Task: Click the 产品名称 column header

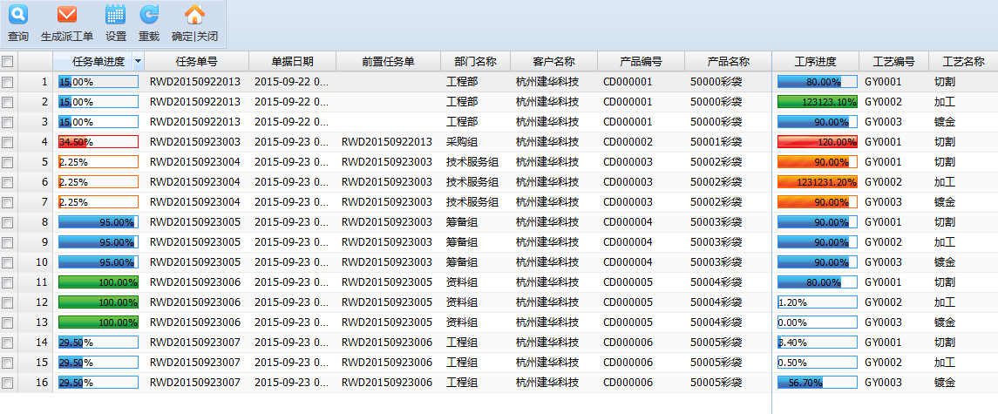Action: 728,62
